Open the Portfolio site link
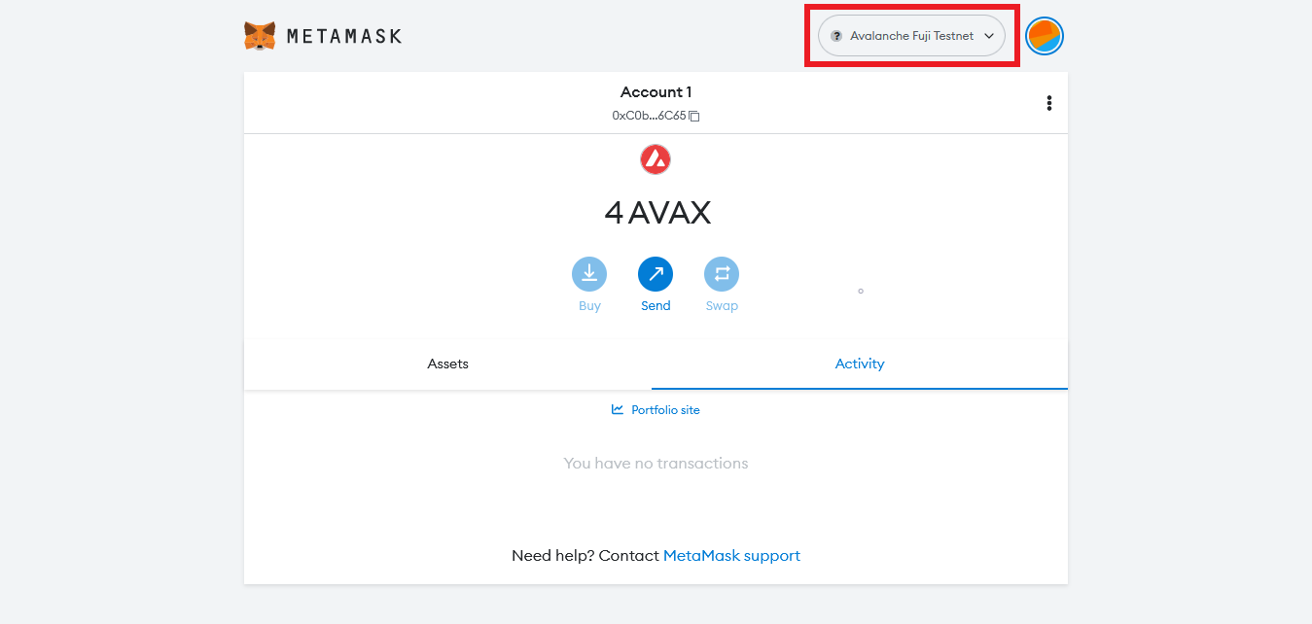This screenshot has height=624, width=1312. (665, 410)
